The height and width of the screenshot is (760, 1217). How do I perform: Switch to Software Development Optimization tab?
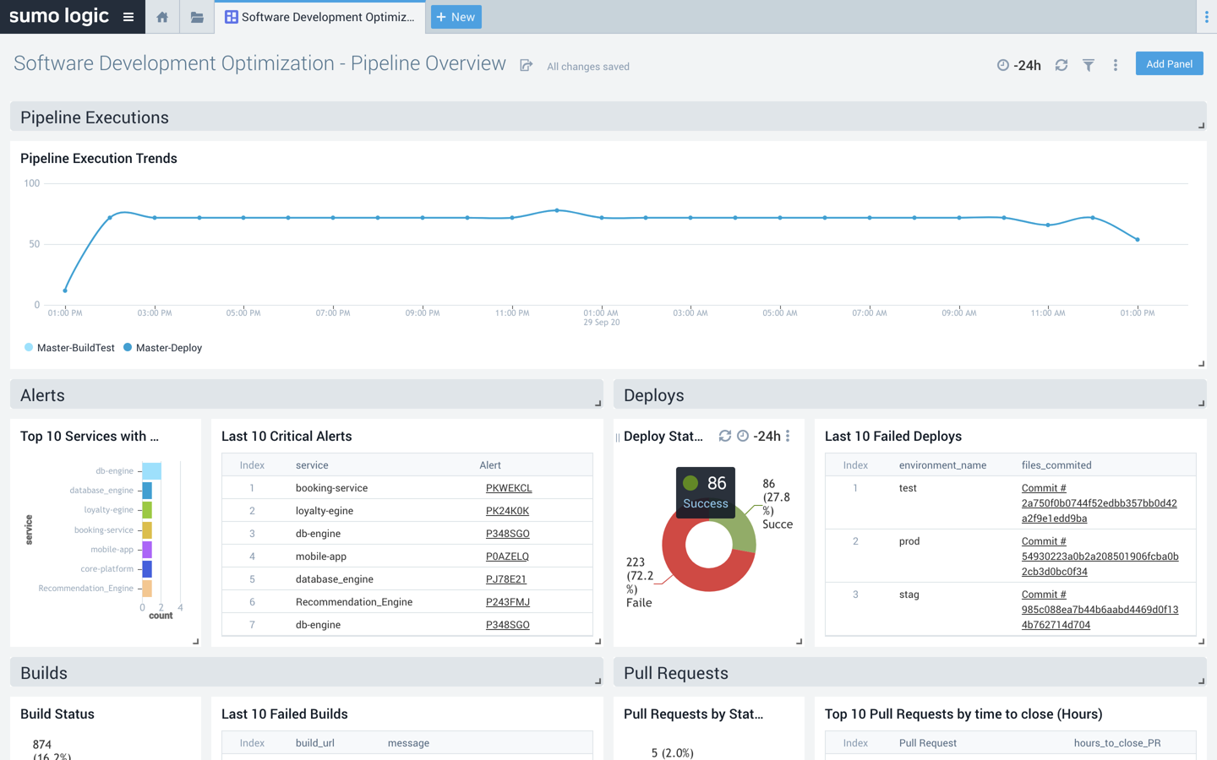[319, 17]
